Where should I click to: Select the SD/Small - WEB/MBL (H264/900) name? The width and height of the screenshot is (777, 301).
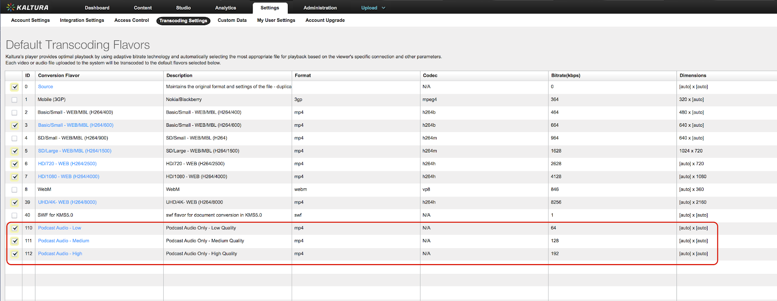[73, 138]
